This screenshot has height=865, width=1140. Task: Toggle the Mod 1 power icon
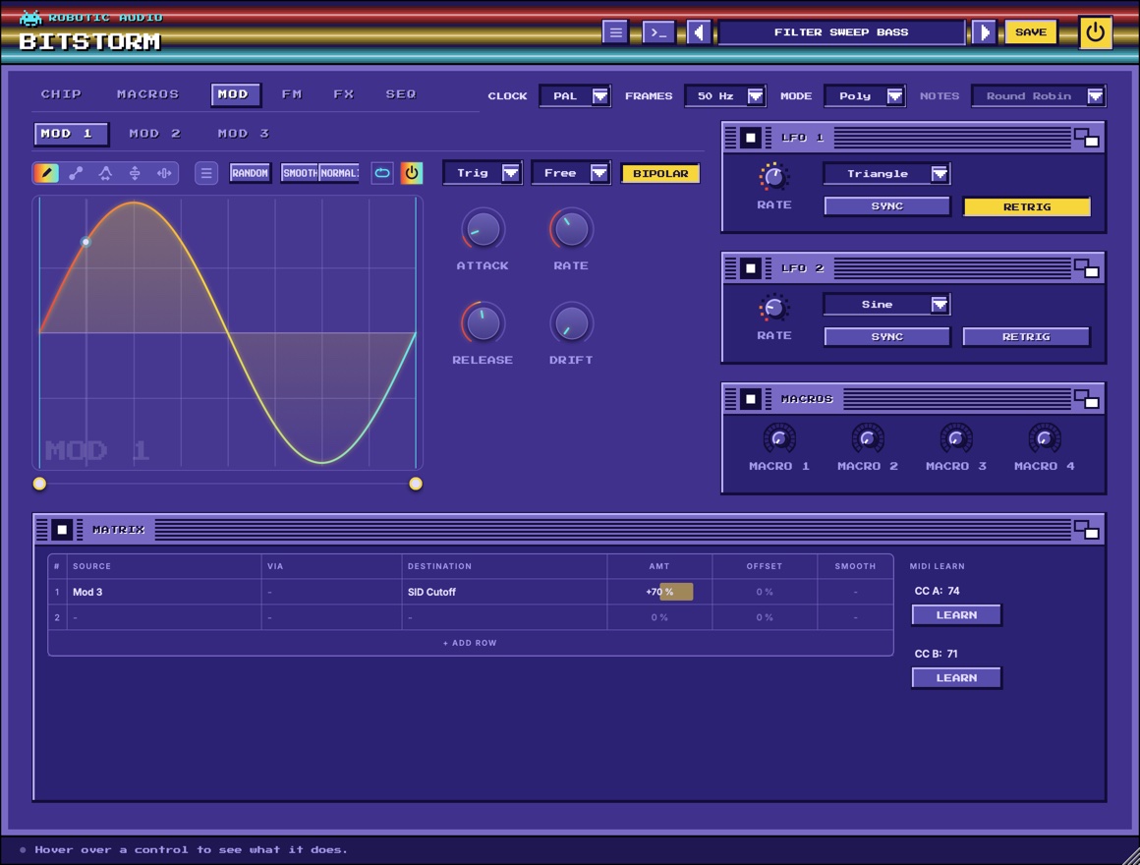pyautogui.click(x=412, y=173)
